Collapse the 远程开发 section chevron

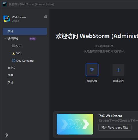[x=5, y=39]
